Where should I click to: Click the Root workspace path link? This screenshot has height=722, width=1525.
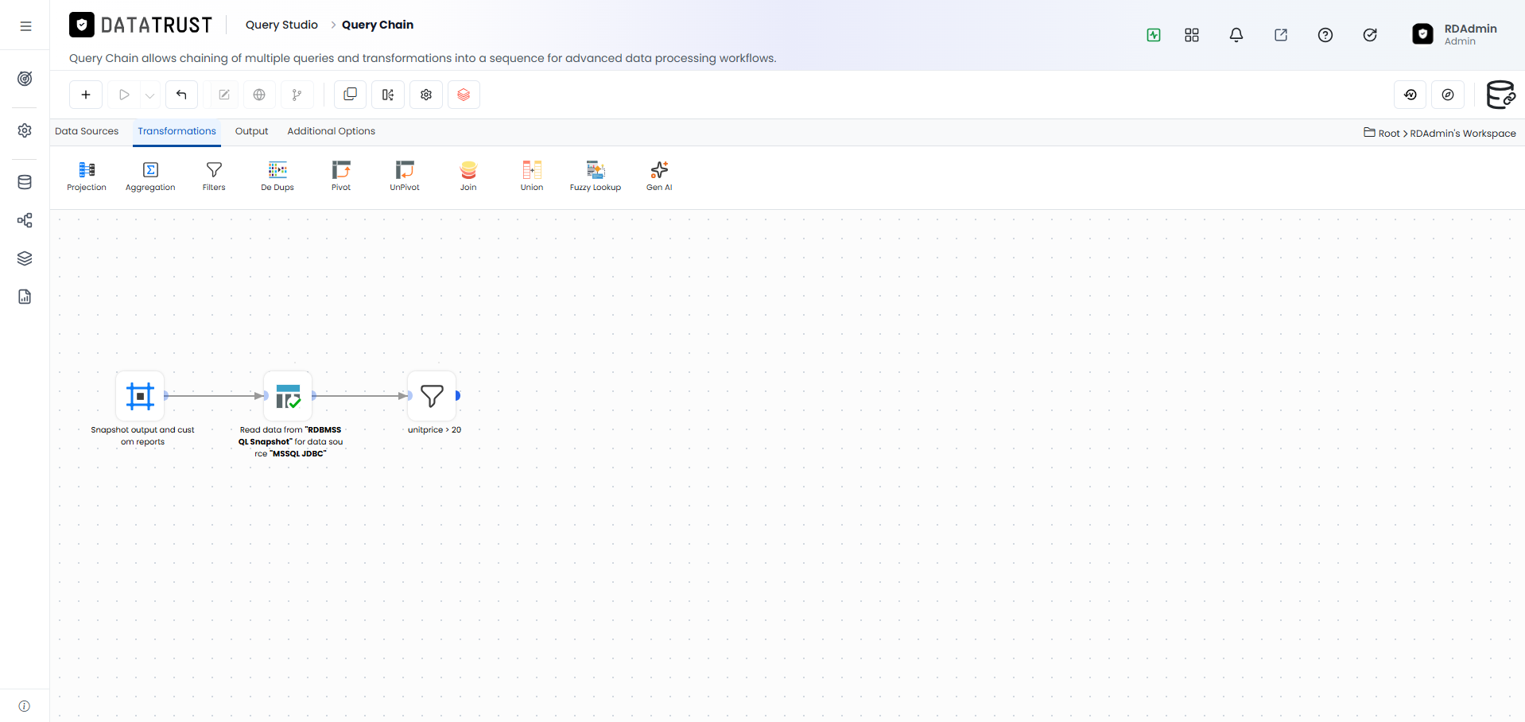(x=1388, y=134)
